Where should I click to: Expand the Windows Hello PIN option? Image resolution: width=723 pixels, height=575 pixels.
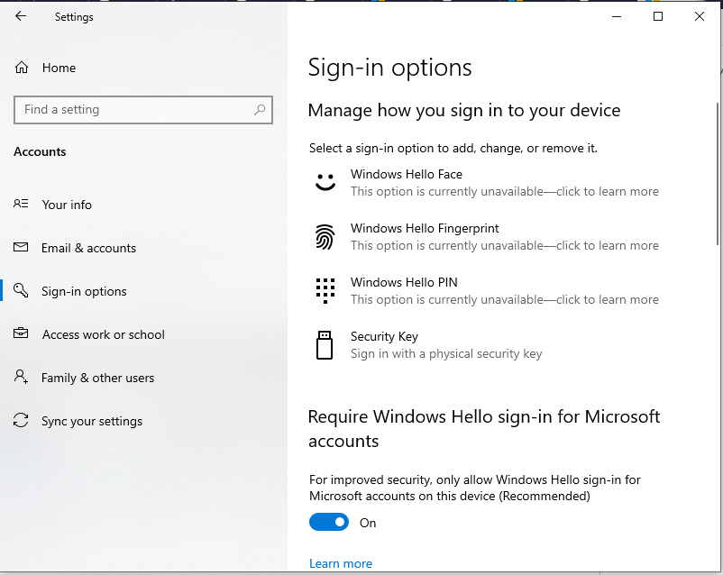pyautogui.click(x=404, y=282)
